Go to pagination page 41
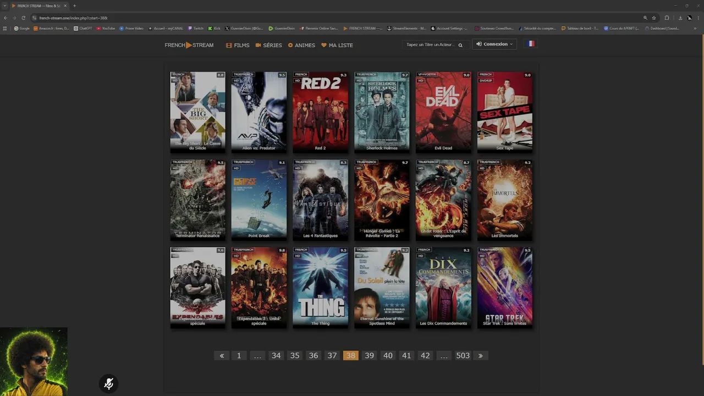The width and height of the screenshot is (704, 396). tap(406, 355)
